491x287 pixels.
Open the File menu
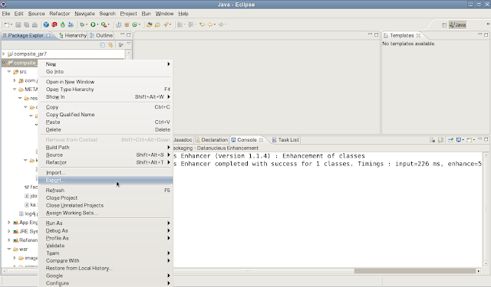click(6, 14)
